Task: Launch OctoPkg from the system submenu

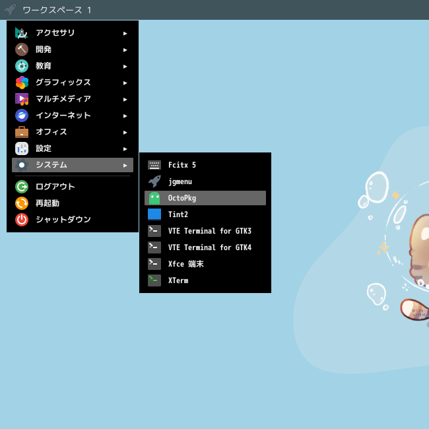Action: click(205, 198)
